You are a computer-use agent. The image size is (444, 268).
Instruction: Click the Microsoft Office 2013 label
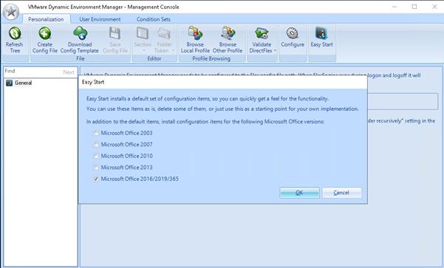coord(126,168)
